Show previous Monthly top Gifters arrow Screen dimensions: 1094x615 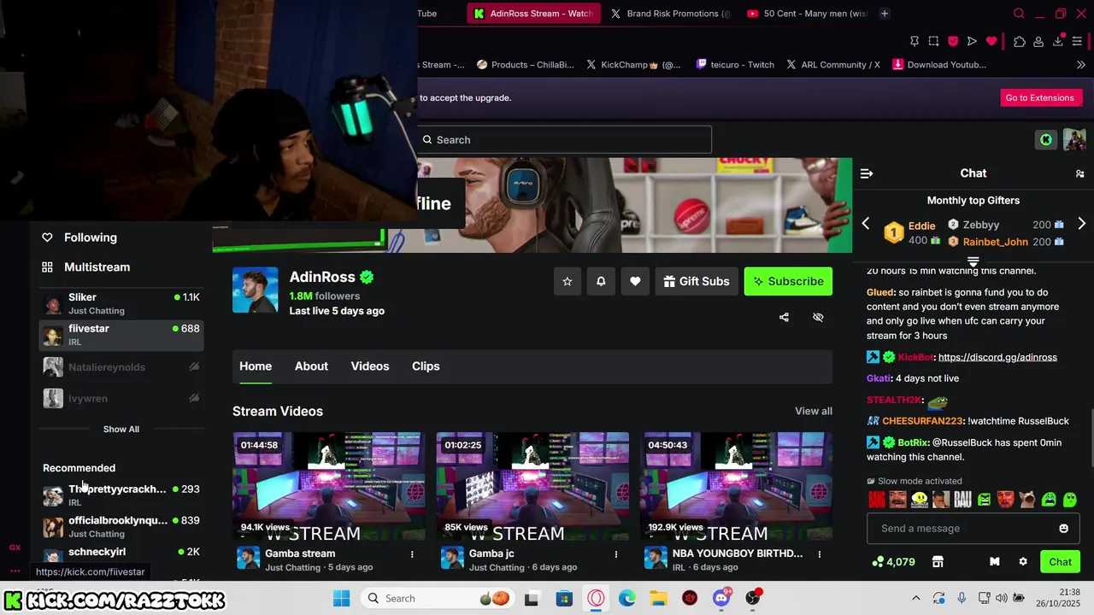(x=866, y=224)
